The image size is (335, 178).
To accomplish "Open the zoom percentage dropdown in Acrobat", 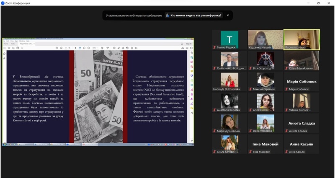I will click(x=95, y=48).
